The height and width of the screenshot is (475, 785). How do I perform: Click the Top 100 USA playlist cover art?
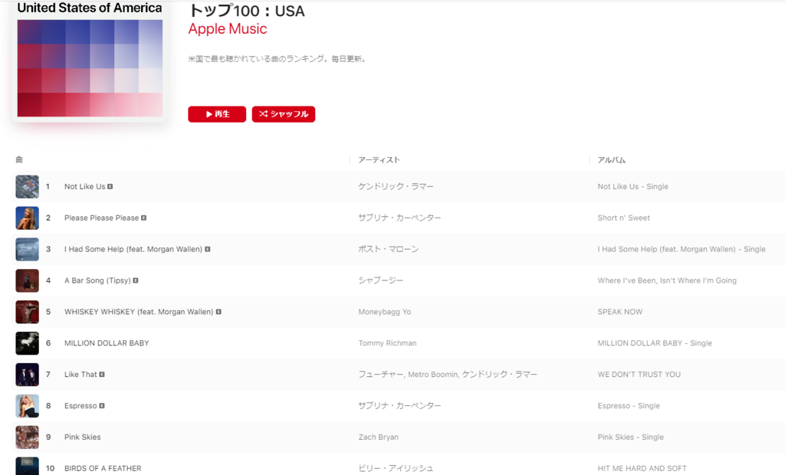90,65
